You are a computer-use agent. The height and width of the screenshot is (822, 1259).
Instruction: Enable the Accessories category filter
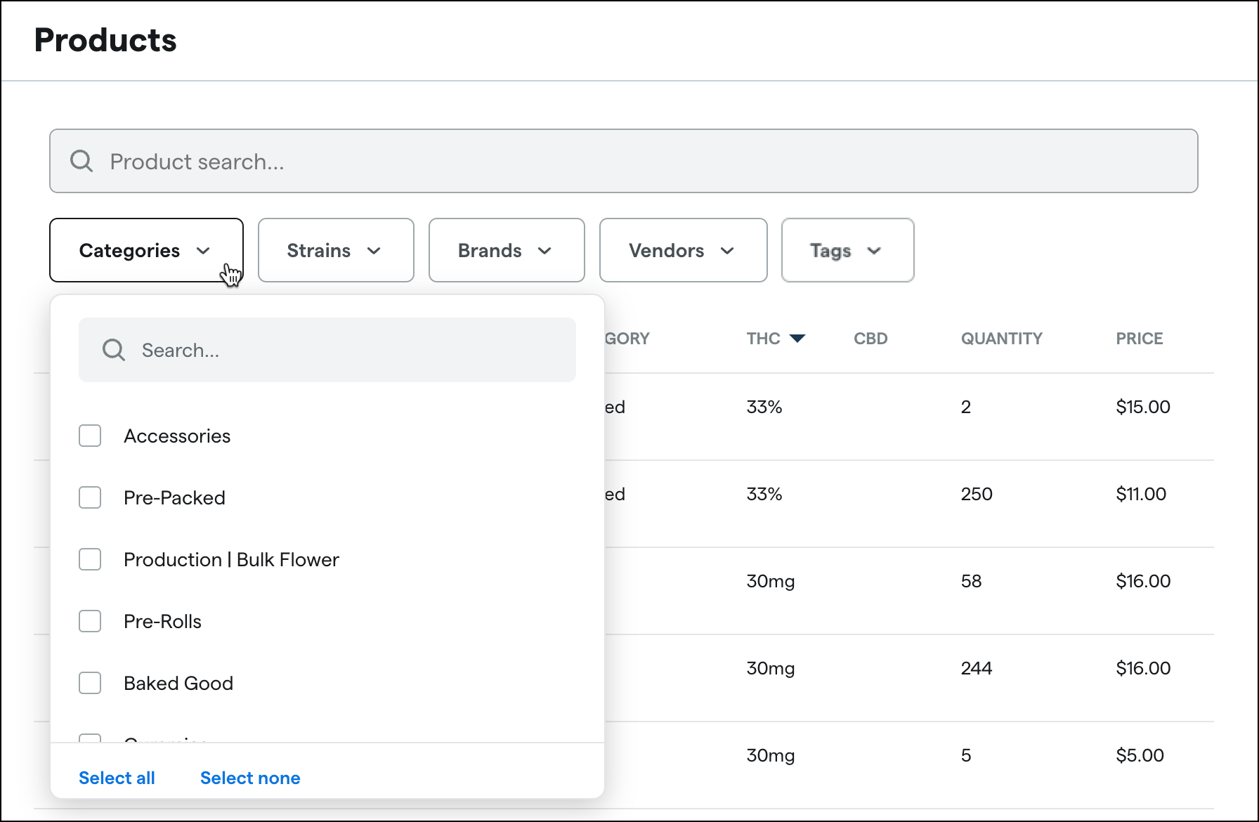(90, 436)
